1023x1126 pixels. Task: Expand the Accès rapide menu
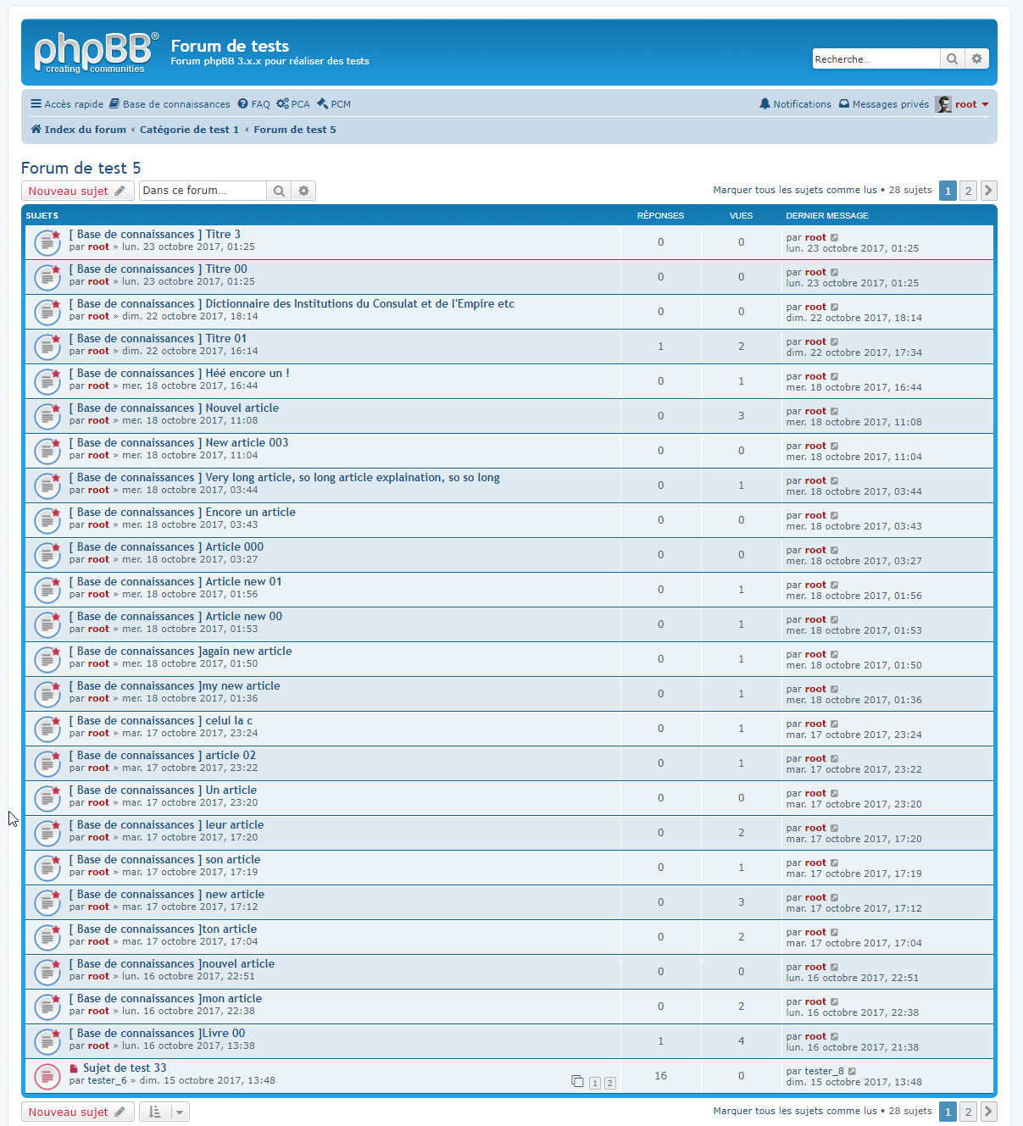pos(67,104)
